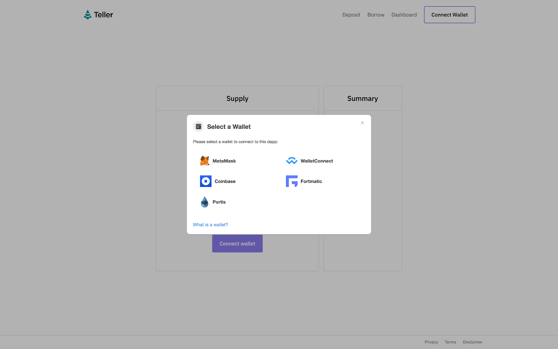Viewport: 558px width, 349px height.
Task: Open the 'What is a wallet?' link
Action: [x=211, y=225]
